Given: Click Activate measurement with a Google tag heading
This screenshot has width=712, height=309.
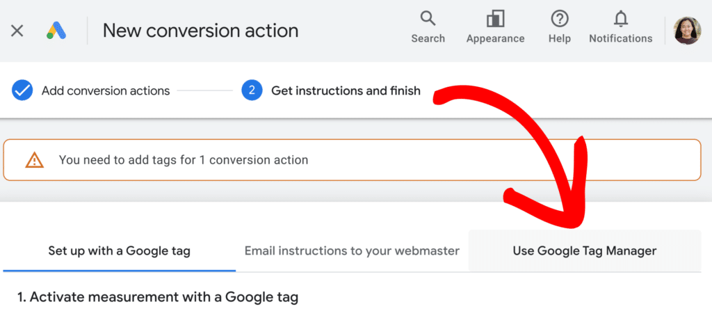Looking at the screenshot, I should coord(158,297).
